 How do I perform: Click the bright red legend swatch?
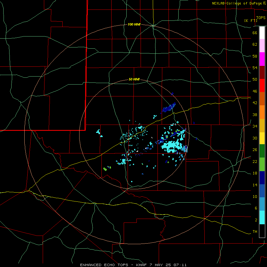coord(262,85)
